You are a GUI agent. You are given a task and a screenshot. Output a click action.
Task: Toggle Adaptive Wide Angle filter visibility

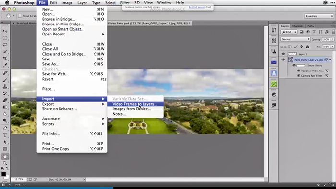pos(298,71)
